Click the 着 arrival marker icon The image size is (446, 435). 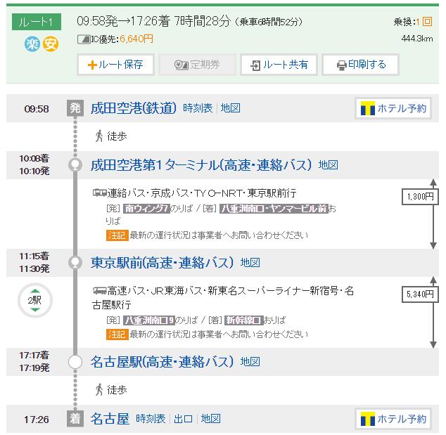(x=75, y=419)
